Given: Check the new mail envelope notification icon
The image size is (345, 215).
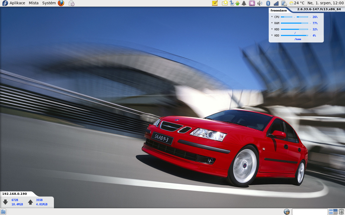Looking at the screenshot, I should (x=225, y=3).
